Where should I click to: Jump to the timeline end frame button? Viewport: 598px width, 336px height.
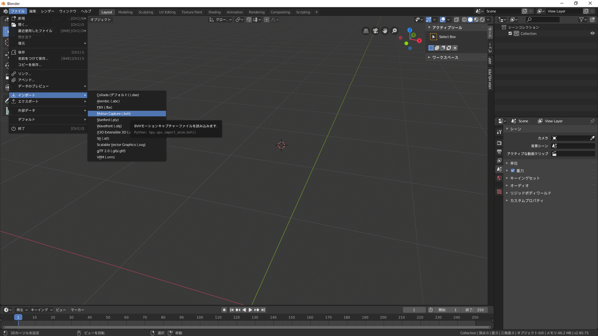point(263,310)
